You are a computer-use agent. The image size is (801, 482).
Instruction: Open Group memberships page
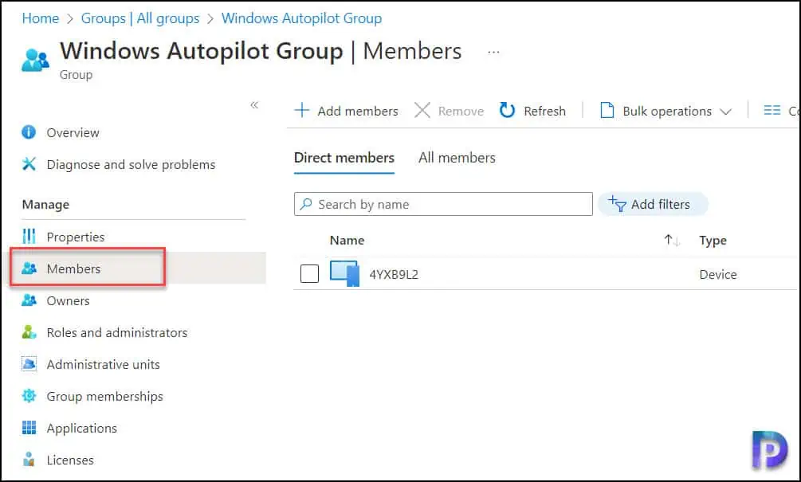tap(104, 396)
